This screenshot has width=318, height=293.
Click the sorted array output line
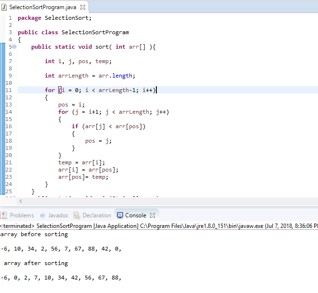61,278
